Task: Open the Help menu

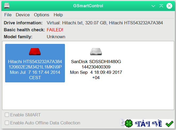Action: [x=58, y=15]
